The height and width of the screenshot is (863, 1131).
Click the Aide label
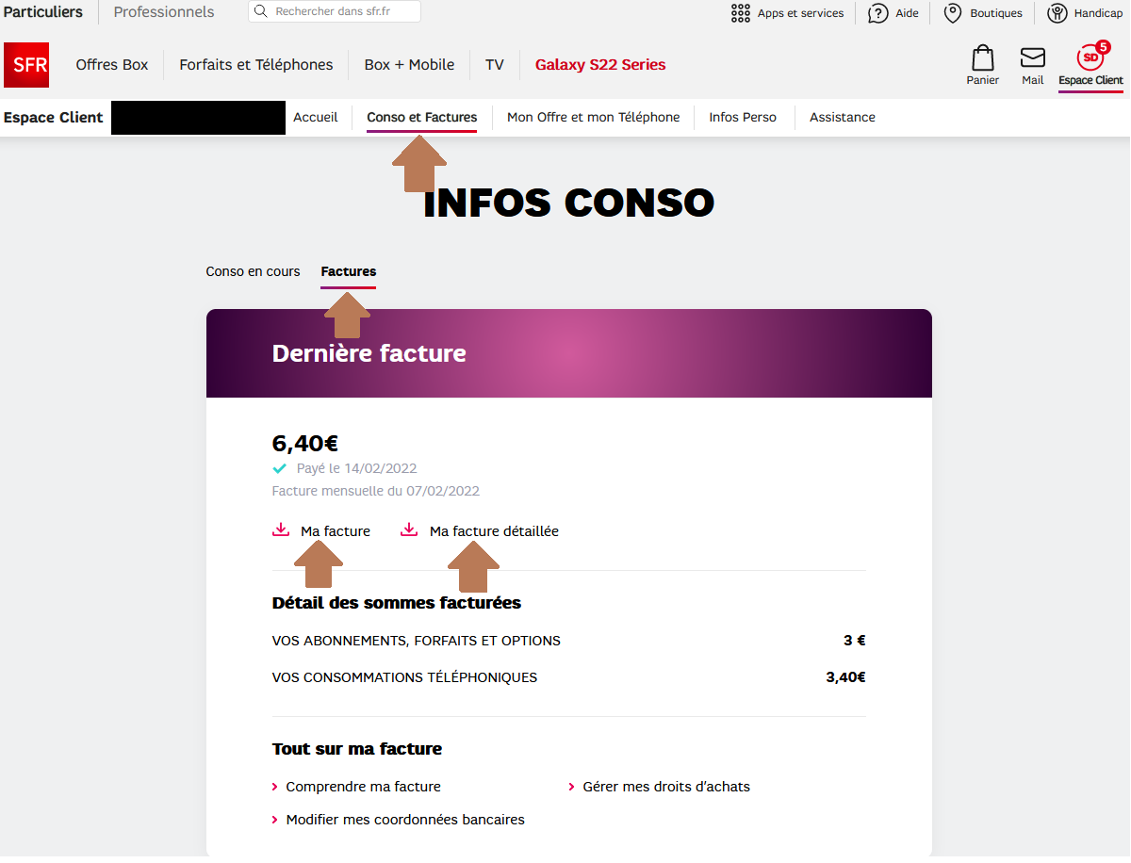908,13
